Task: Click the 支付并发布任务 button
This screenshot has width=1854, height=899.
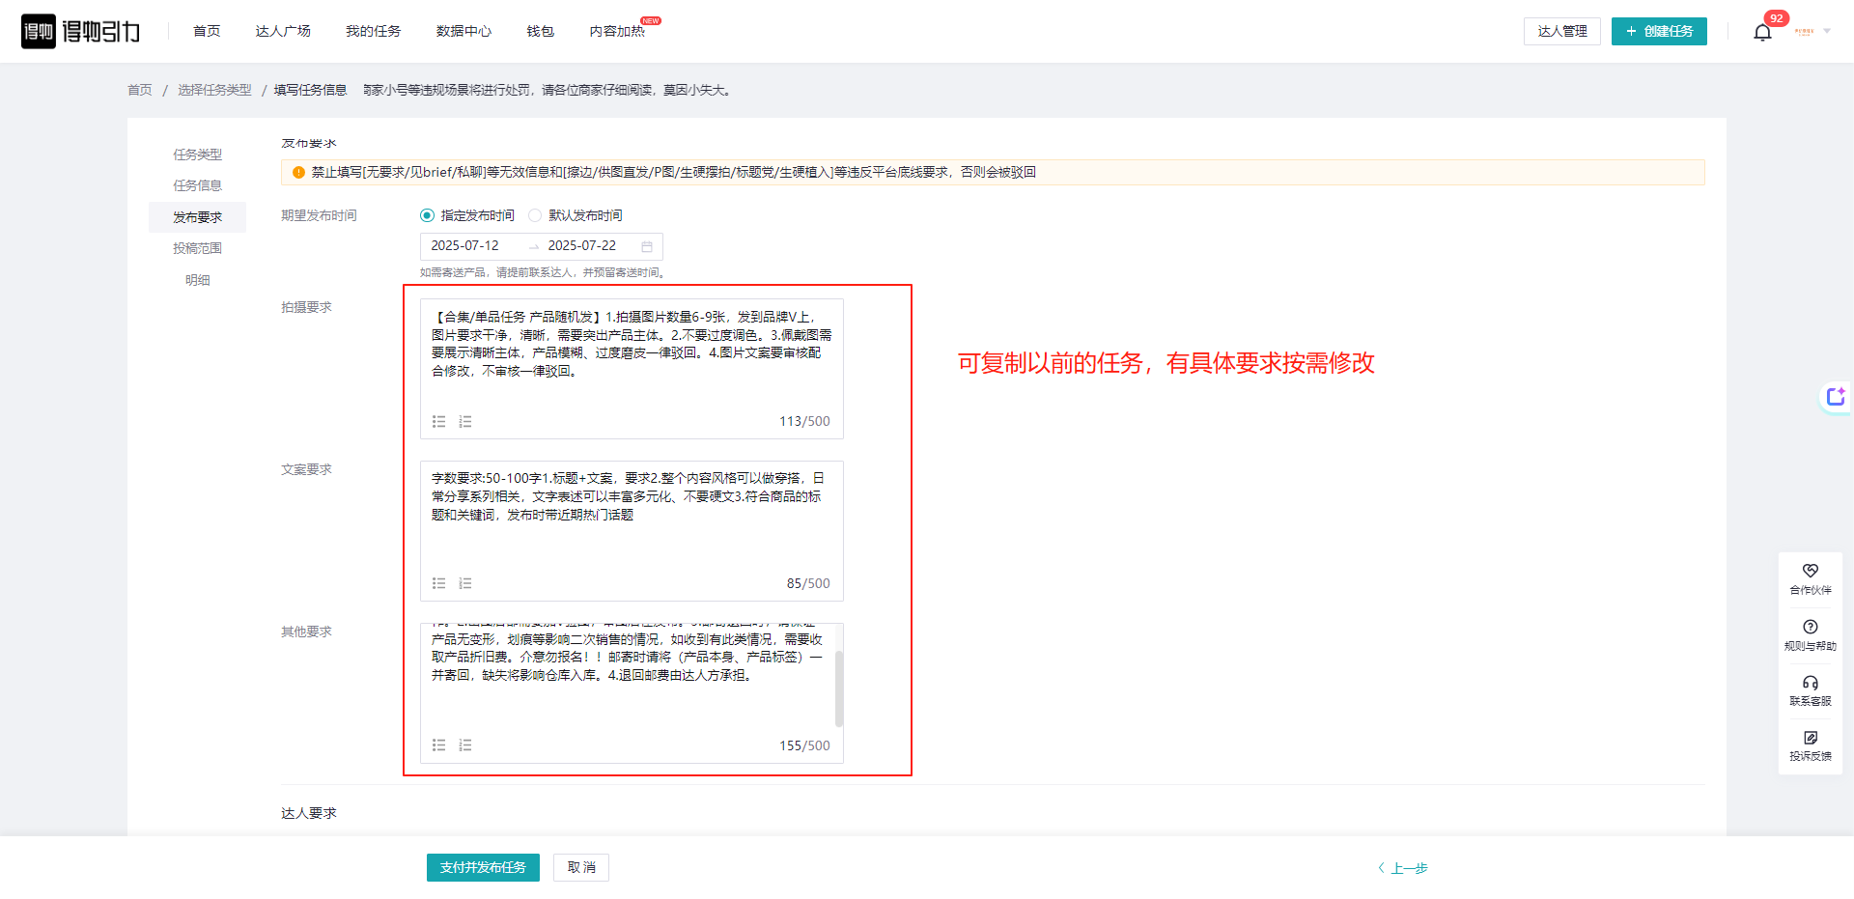Action: point(483,867)
